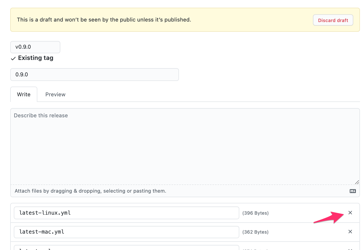Select the Write tab
Screen dimensions: 362x250
(x=24, y=94)
